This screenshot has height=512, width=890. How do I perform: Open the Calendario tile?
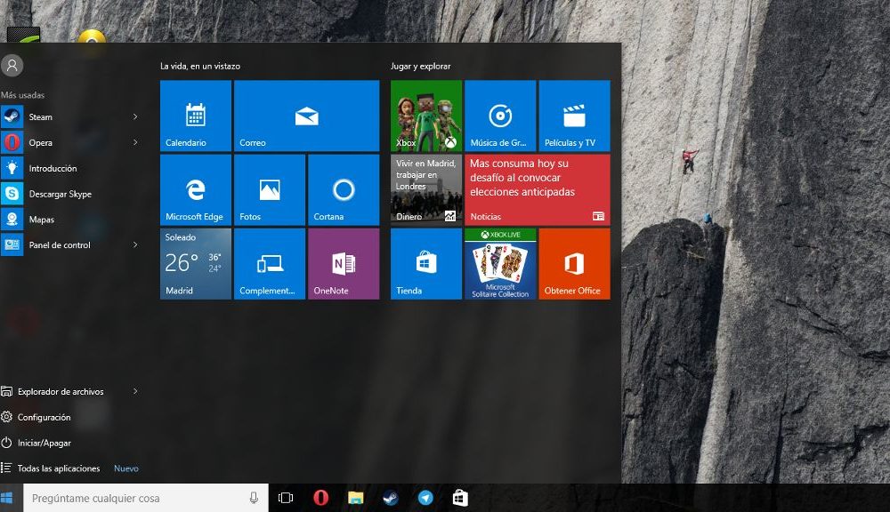(x=195, y=116)
